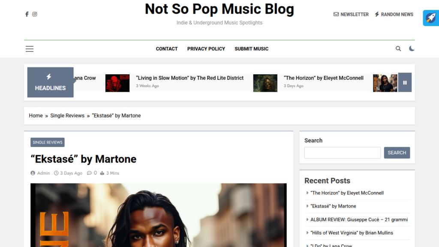The height and width of the screenshot is (247, 439).
Task: Click the blue rocket floating icon
Action: pyautogui.click(x=431, y=18)
